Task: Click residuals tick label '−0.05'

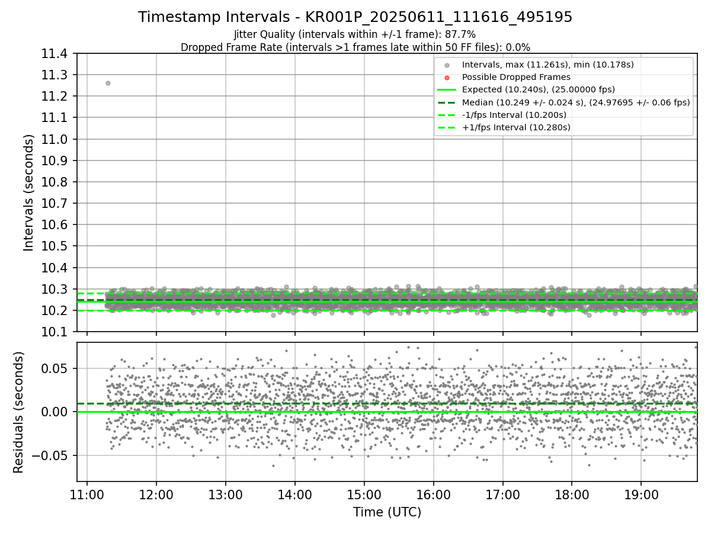Action: (50, 456)
